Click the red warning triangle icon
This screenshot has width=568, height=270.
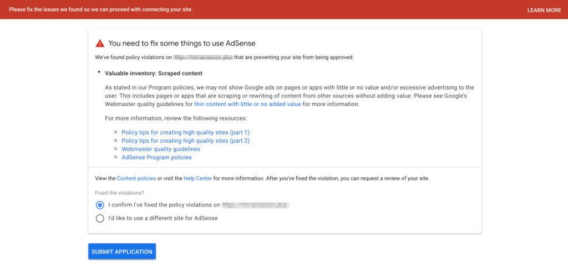[100, 43]
